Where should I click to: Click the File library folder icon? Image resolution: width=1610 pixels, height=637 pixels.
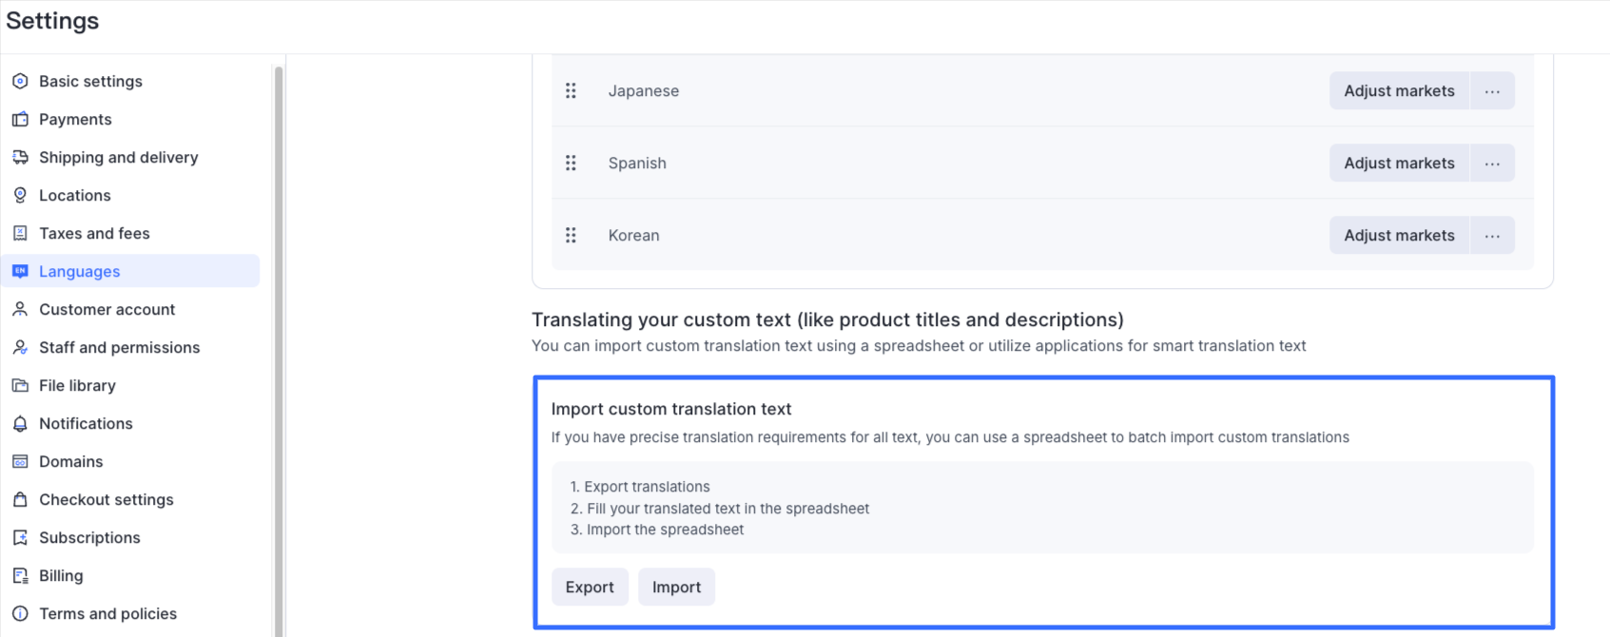click(x=20, y=386)
